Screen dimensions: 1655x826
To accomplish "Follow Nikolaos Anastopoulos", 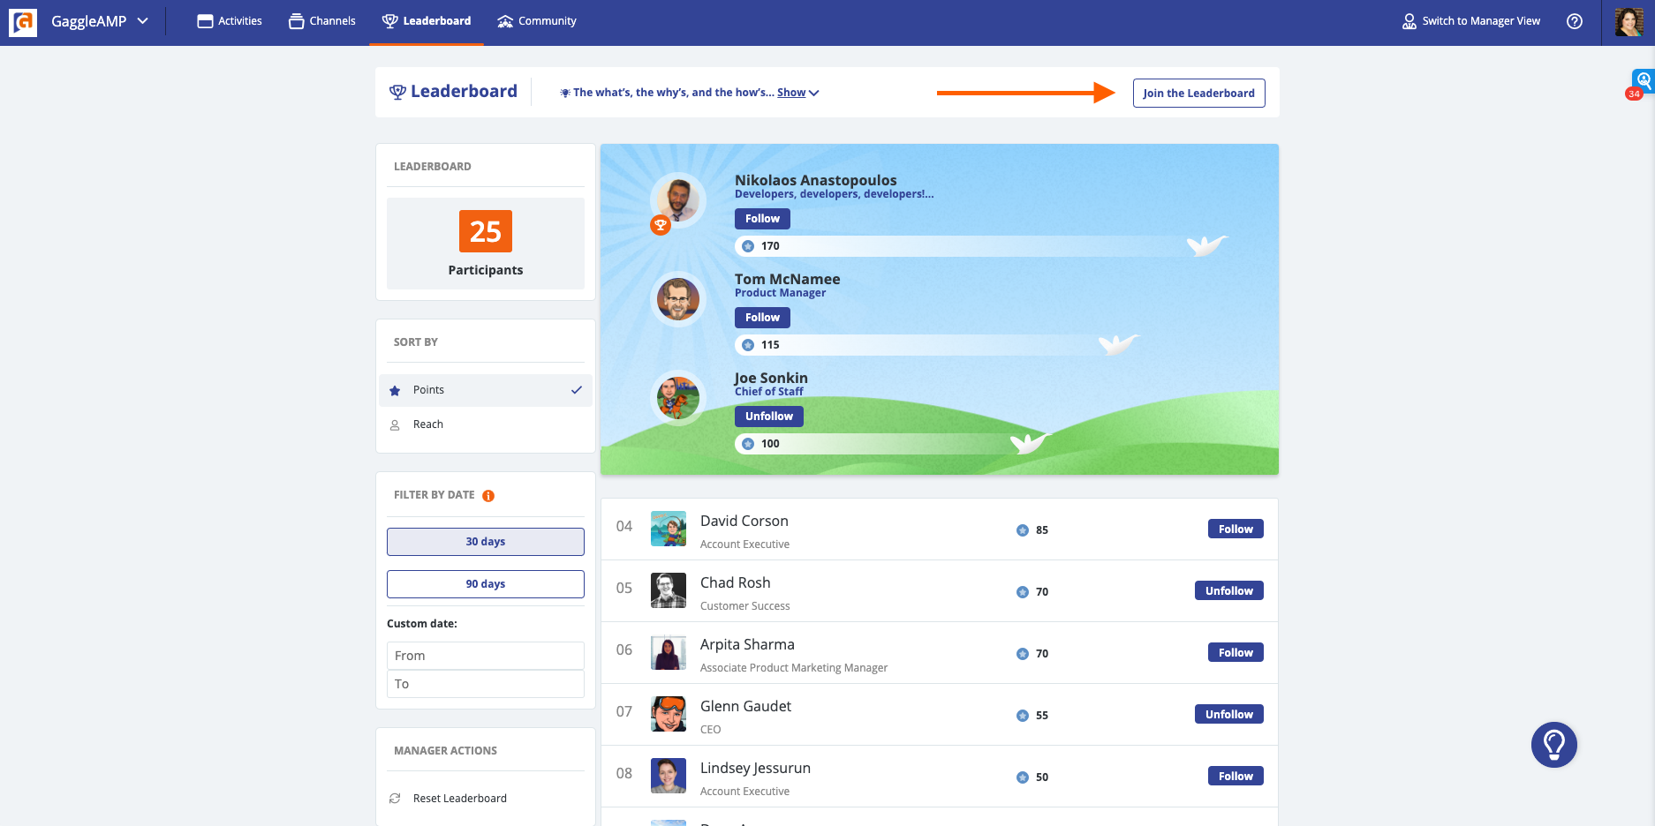I will click(x=762, y=219).
